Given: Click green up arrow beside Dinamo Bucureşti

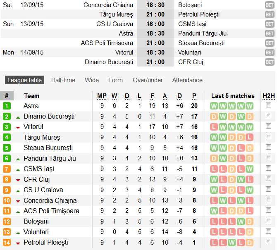Looking at the screenshot, I should point(18,117).
